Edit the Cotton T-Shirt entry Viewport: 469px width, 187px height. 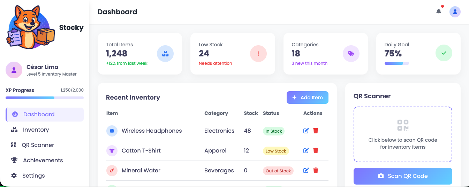306,151
